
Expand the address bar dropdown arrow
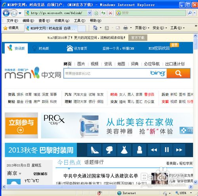pyautogui.click(x=89, y=13)
